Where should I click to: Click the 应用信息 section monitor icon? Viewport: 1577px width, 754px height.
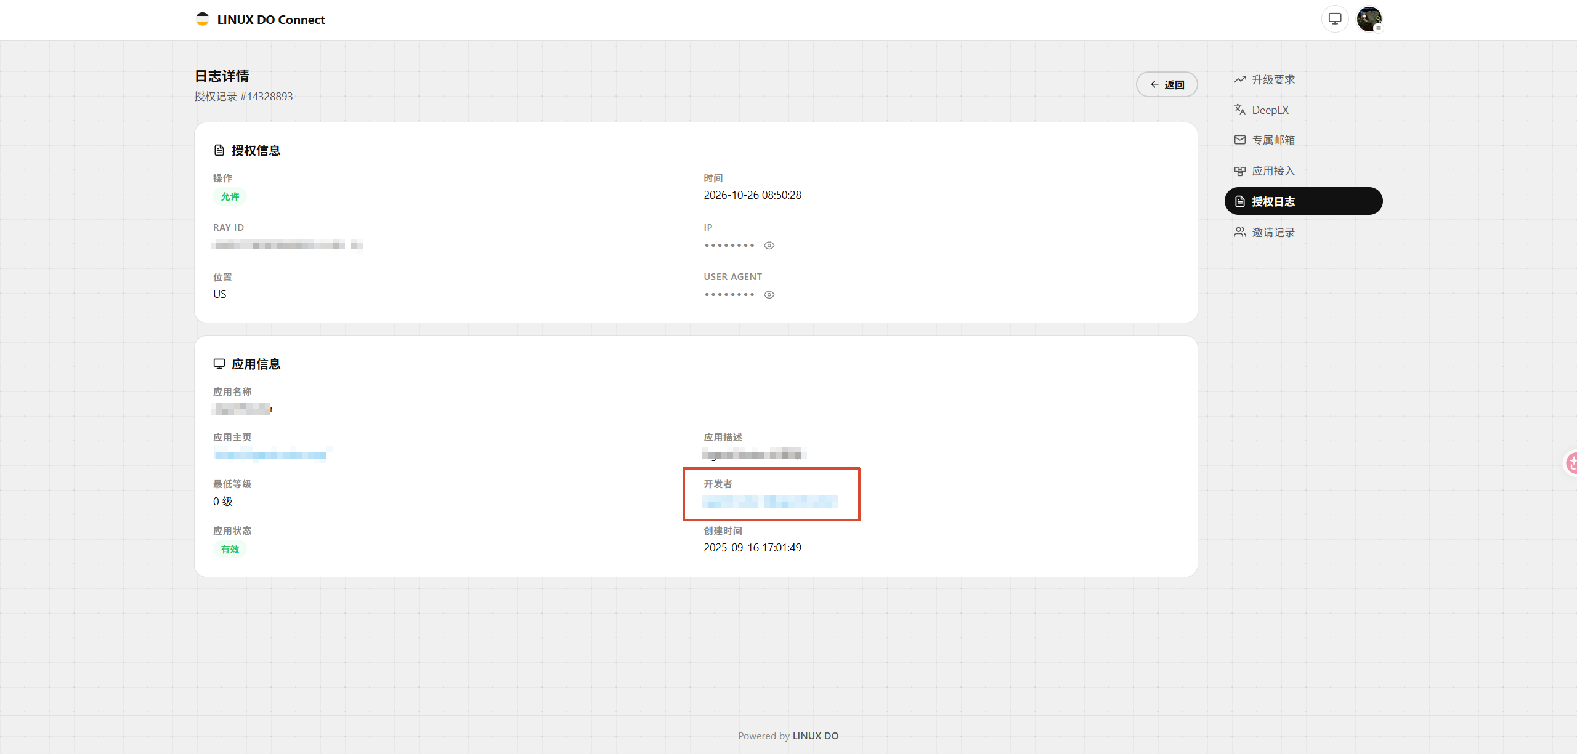tap(219, 364)
